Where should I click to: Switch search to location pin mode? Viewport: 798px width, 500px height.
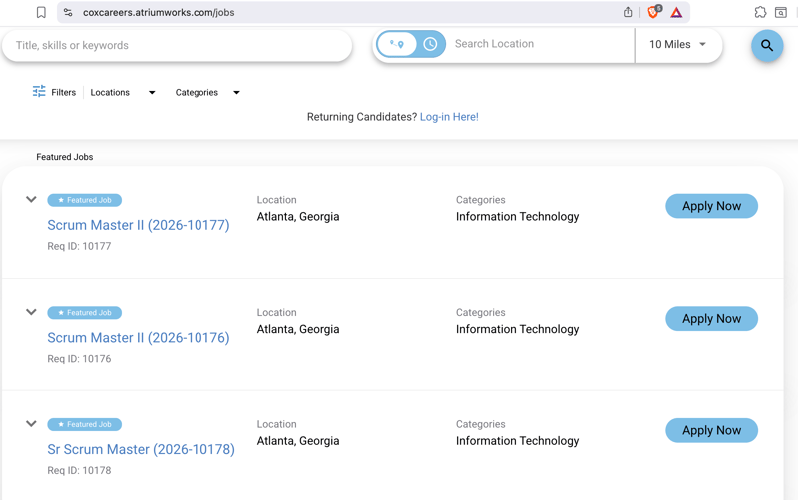click(x=398, y=44)
